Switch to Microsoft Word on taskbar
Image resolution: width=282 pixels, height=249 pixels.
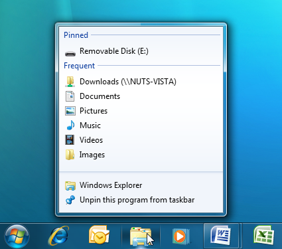[x=221, y=236]
